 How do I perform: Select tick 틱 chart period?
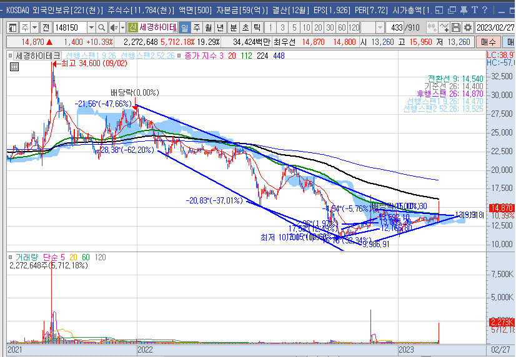tap(257, 27)
